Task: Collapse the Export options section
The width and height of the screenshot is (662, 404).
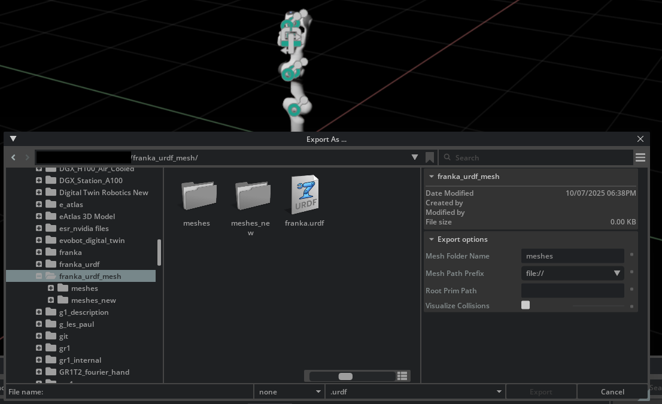Action: coord(432,239)
